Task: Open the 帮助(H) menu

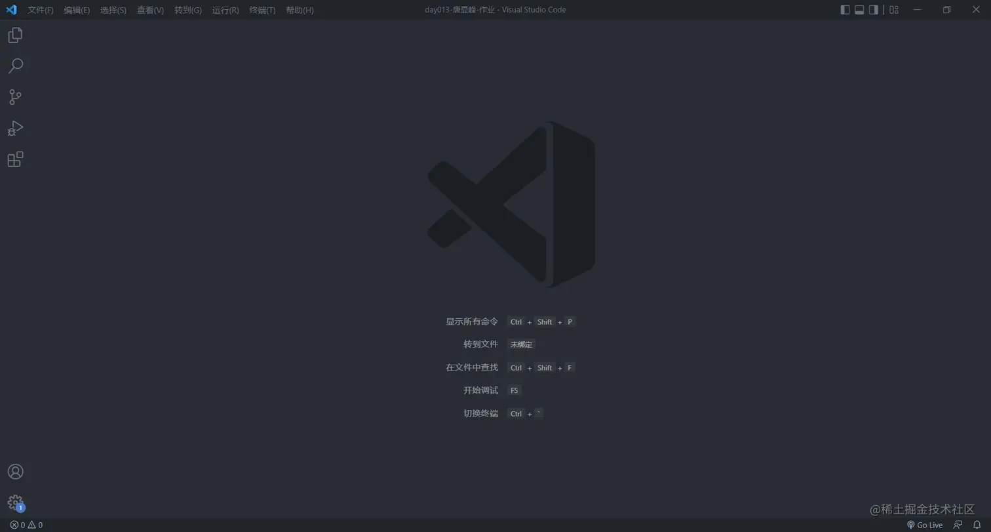Action: click(x=300, y=10)
